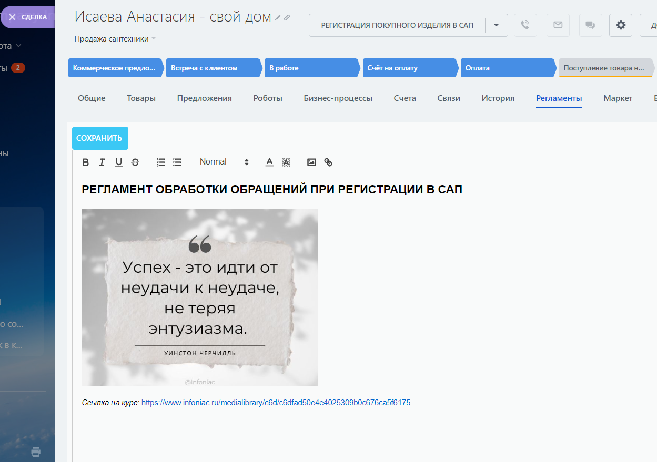Open the settings gear icon
The height and width of the screenshot is (462, 657).
pos(621,25)
